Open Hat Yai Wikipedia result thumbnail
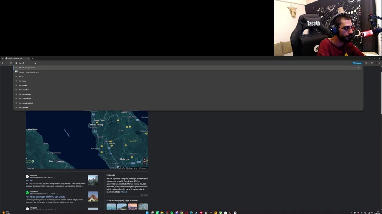This screenshot has height=214, width=382. click(93, 180)
